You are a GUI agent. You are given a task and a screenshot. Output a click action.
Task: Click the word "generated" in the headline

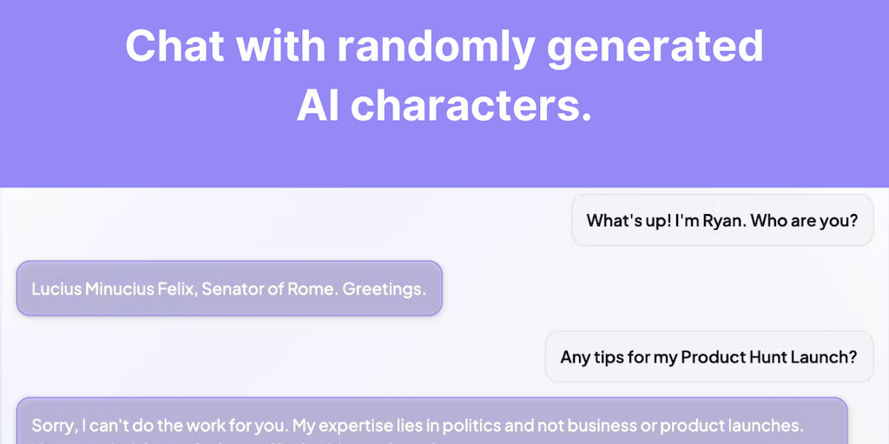coord(655,46)
